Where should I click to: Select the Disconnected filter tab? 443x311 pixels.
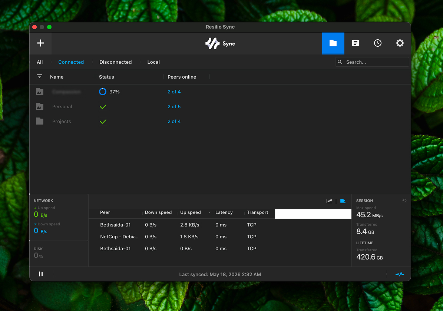click(x=116, y=62)
